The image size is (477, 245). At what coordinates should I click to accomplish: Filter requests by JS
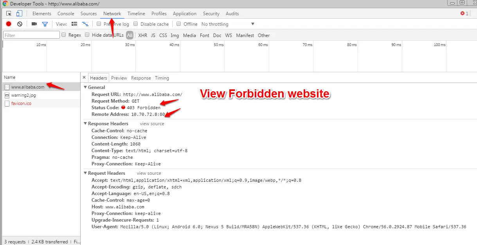(x=153, y=35)
